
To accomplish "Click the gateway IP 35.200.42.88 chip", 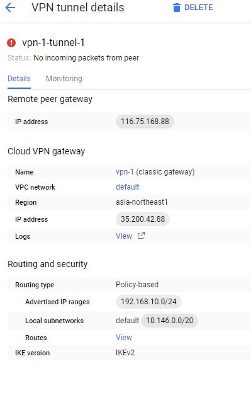I will pos(143,219).
